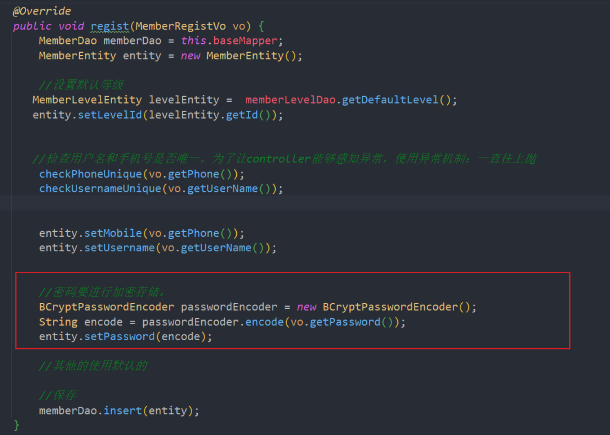The height and width of the screenshot is (435, 610).
Task: Select the baseMapper field reference
Action: (245, 41)
